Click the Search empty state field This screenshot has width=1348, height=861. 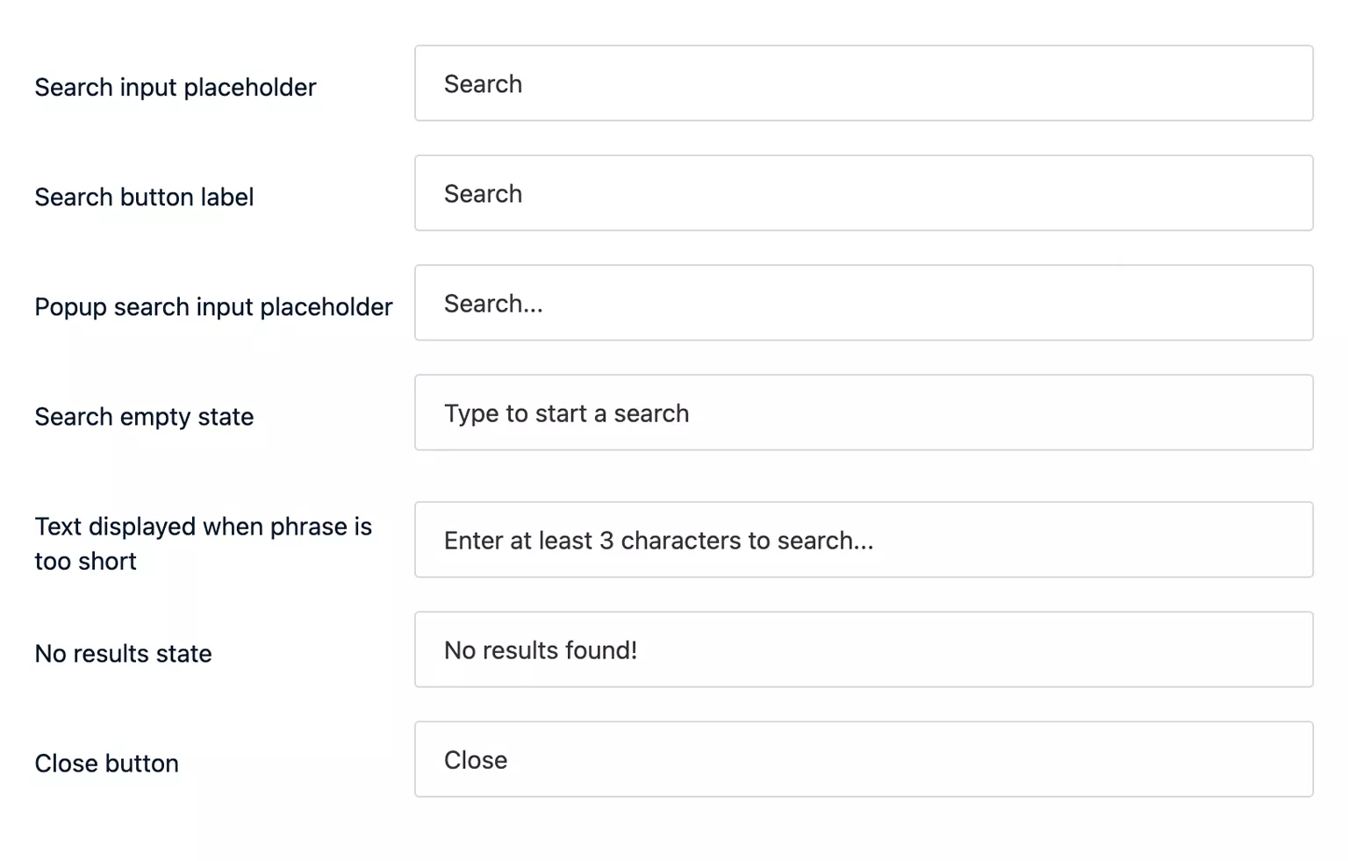[863, 413]
